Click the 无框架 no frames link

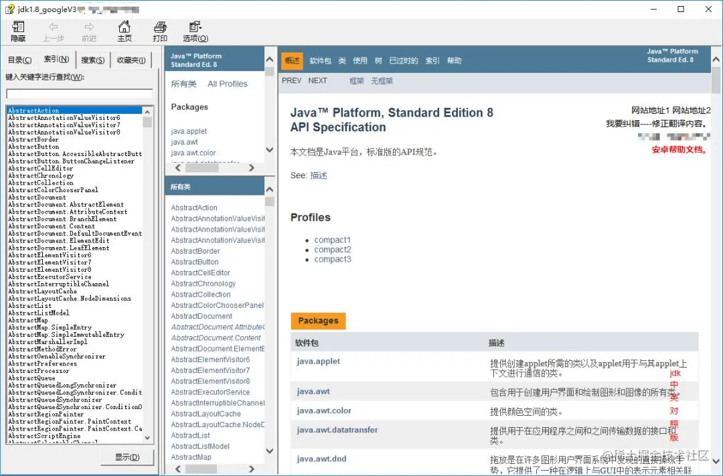tap(382, 81)
